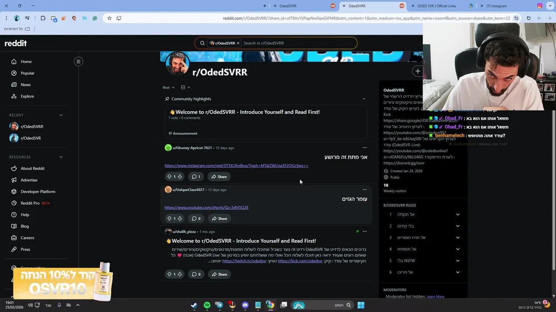Screen dimensions: 556x312
Task: Open the twitch.tv/odedsvr link
Action: coord(245,261)
